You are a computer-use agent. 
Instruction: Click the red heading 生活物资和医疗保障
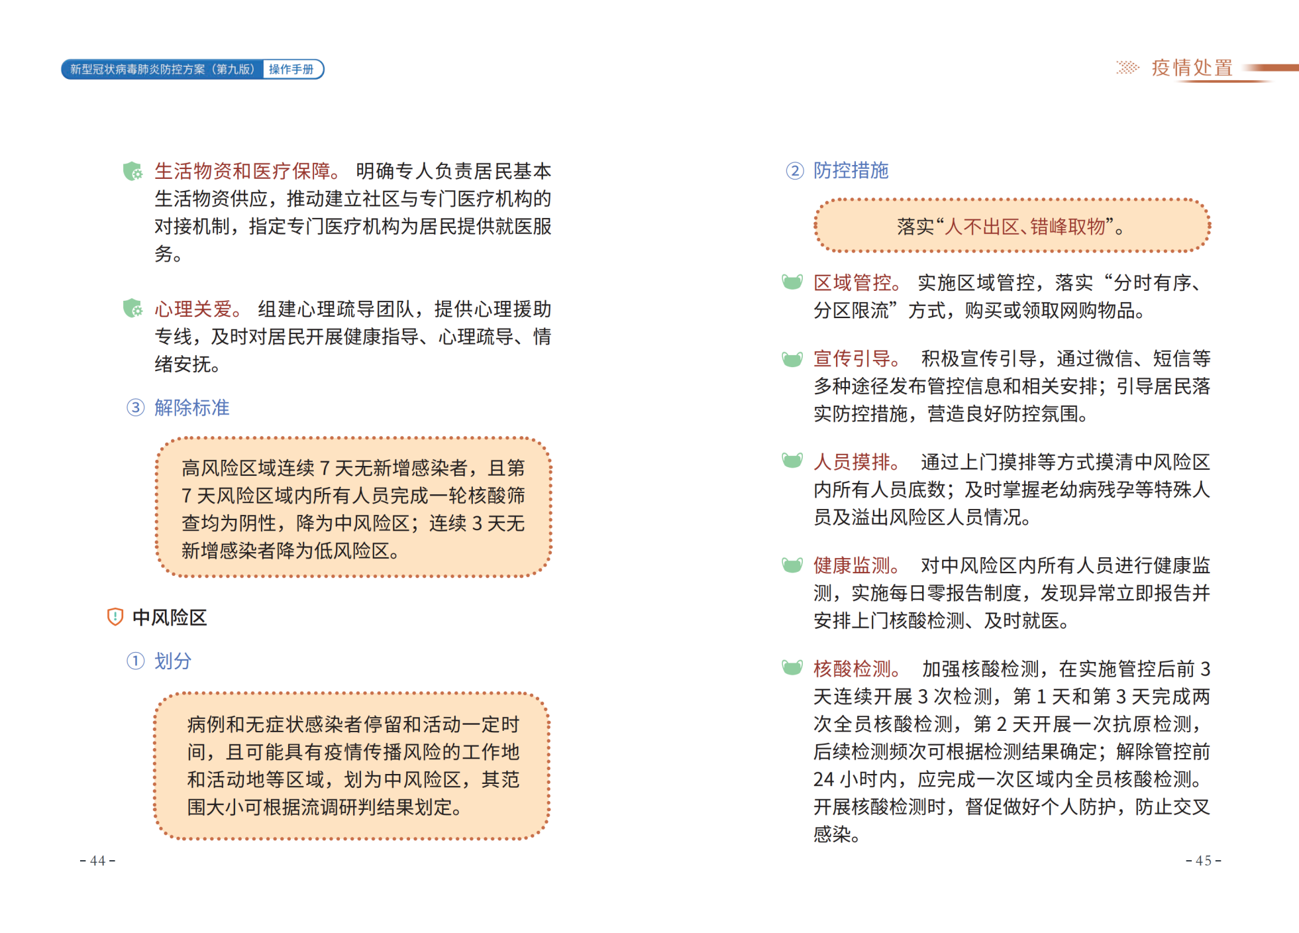248,171
